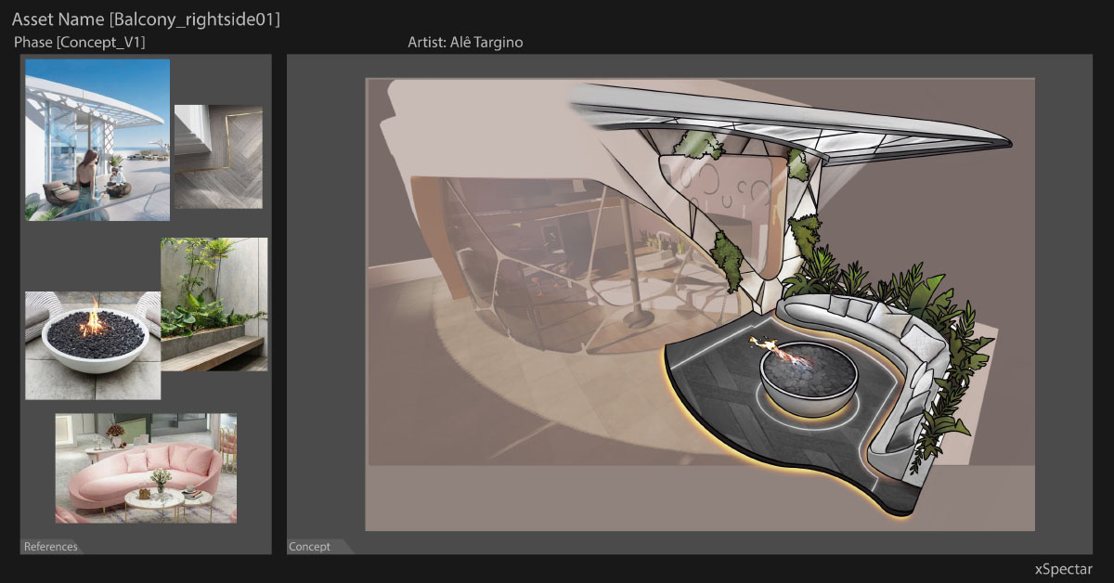Click the xSpectar brand text
This screenshot has width=1114, height=583.
(x=1063, y=568)
